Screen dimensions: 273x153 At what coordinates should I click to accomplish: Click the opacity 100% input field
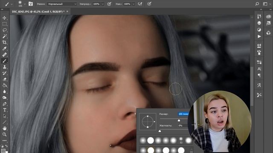click(x=97, y=4)
